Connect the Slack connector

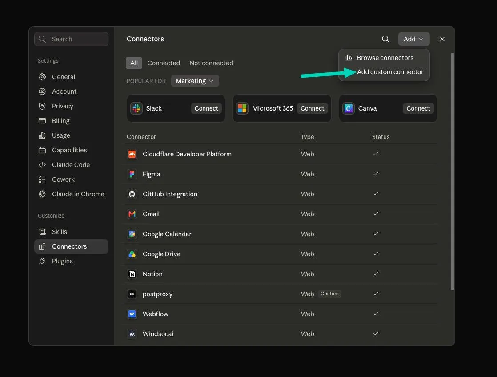(x=206, y=108)
